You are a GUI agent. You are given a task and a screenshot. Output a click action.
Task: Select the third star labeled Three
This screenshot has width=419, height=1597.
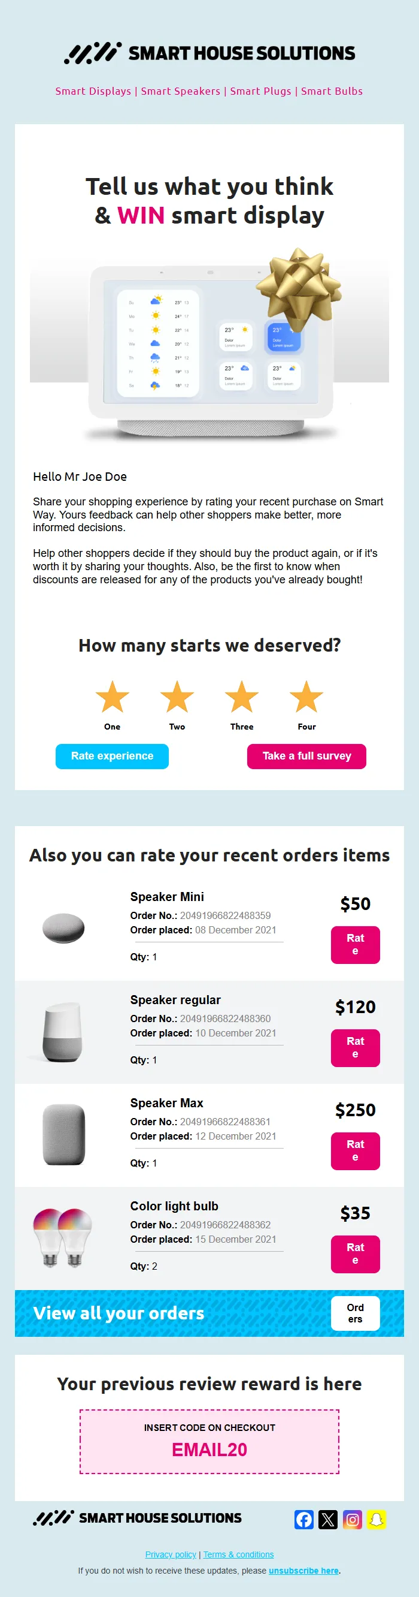pos(241,697)
